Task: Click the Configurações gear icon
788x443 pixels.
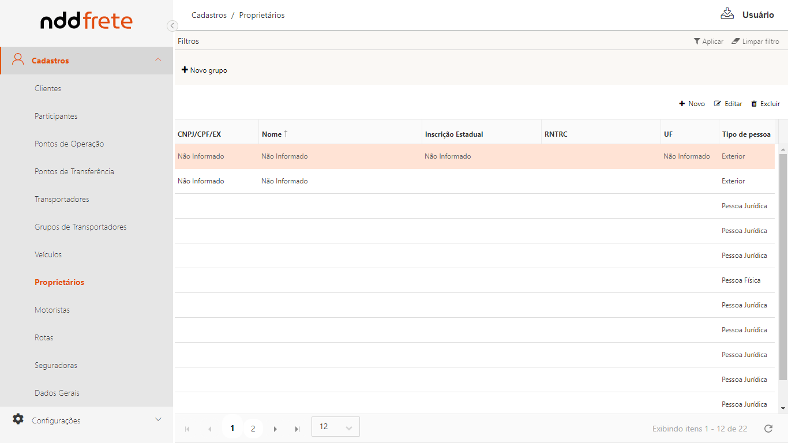Action: pos(18,419)
